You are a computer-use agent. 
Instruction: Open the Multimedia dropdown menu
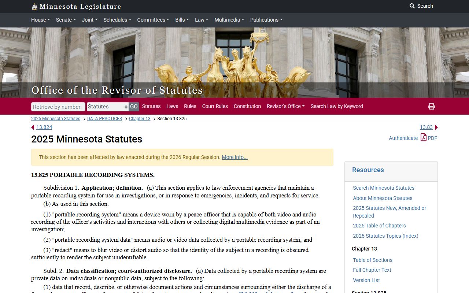(229, 20)
